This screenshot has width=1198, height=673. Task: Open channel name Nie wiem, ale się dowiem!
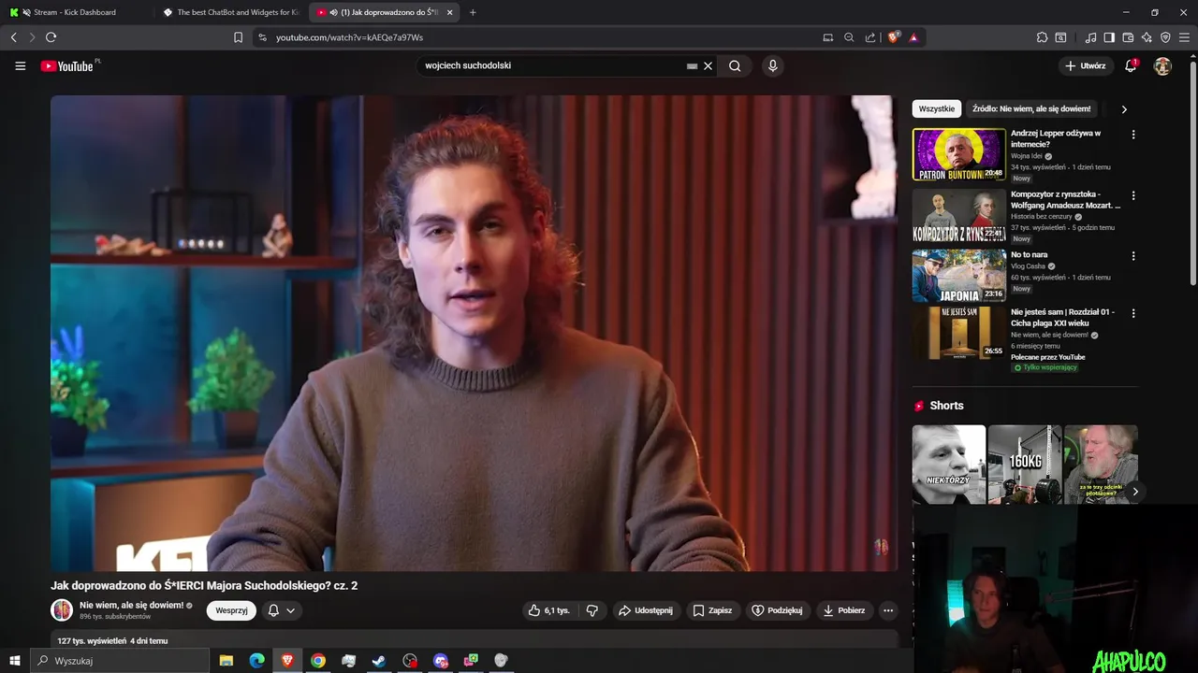click(132, 606)
